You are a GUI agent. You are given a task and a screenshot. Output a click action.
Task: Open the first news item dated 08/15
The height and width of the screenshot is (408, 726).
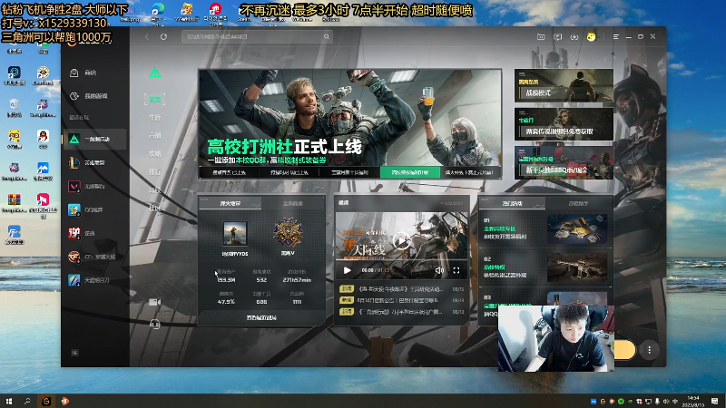pyautogui.click(x=401, y=289)
